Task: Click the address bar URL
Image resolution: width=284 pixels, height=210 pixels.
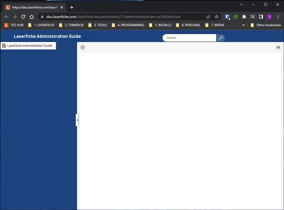Action: (113, 17)
